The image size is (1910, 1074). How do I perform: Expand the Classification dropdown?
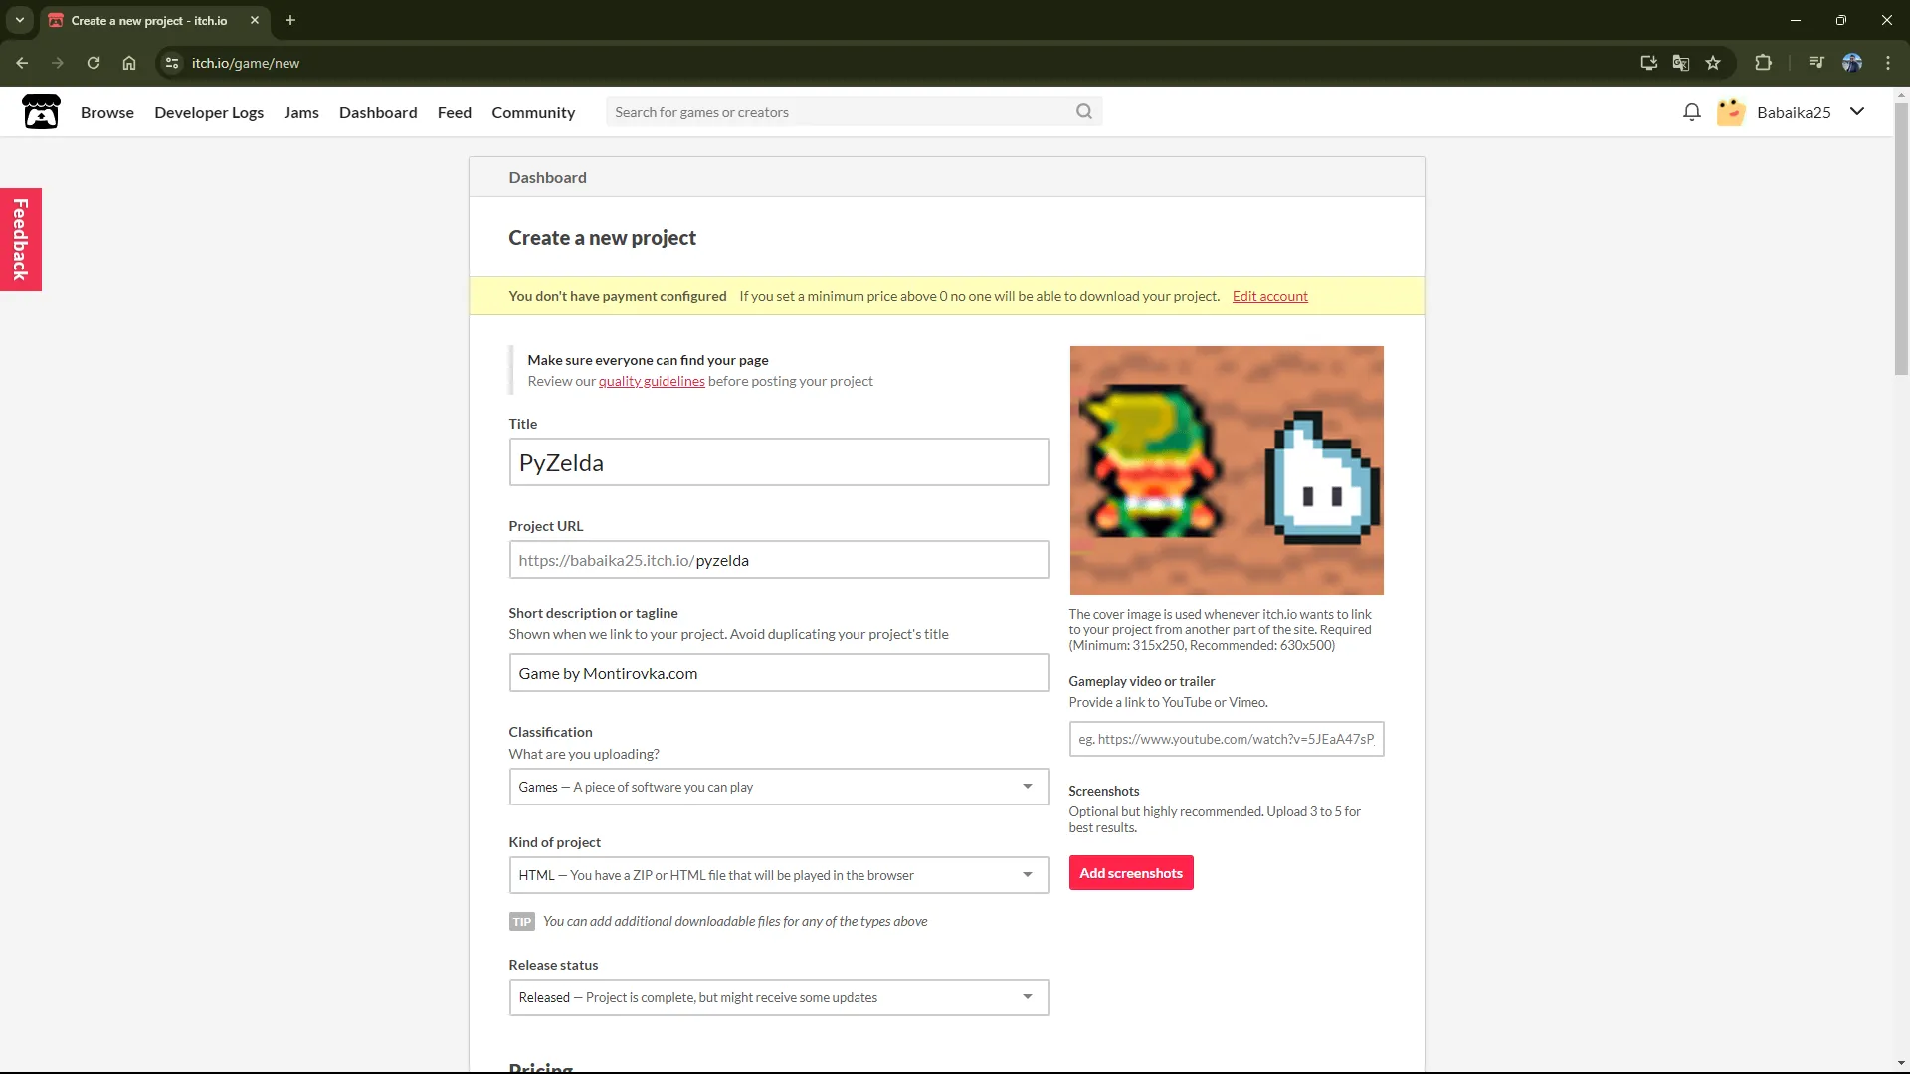pyautogui.click(x=778, y=787)
